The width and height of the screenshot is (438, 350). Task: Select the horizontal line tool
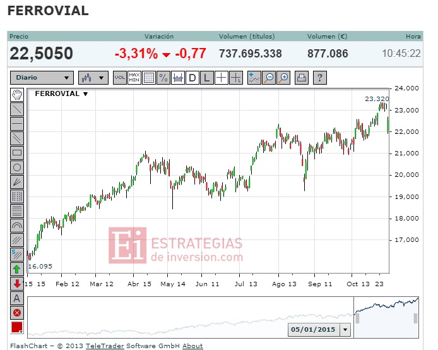pos(17,124)
